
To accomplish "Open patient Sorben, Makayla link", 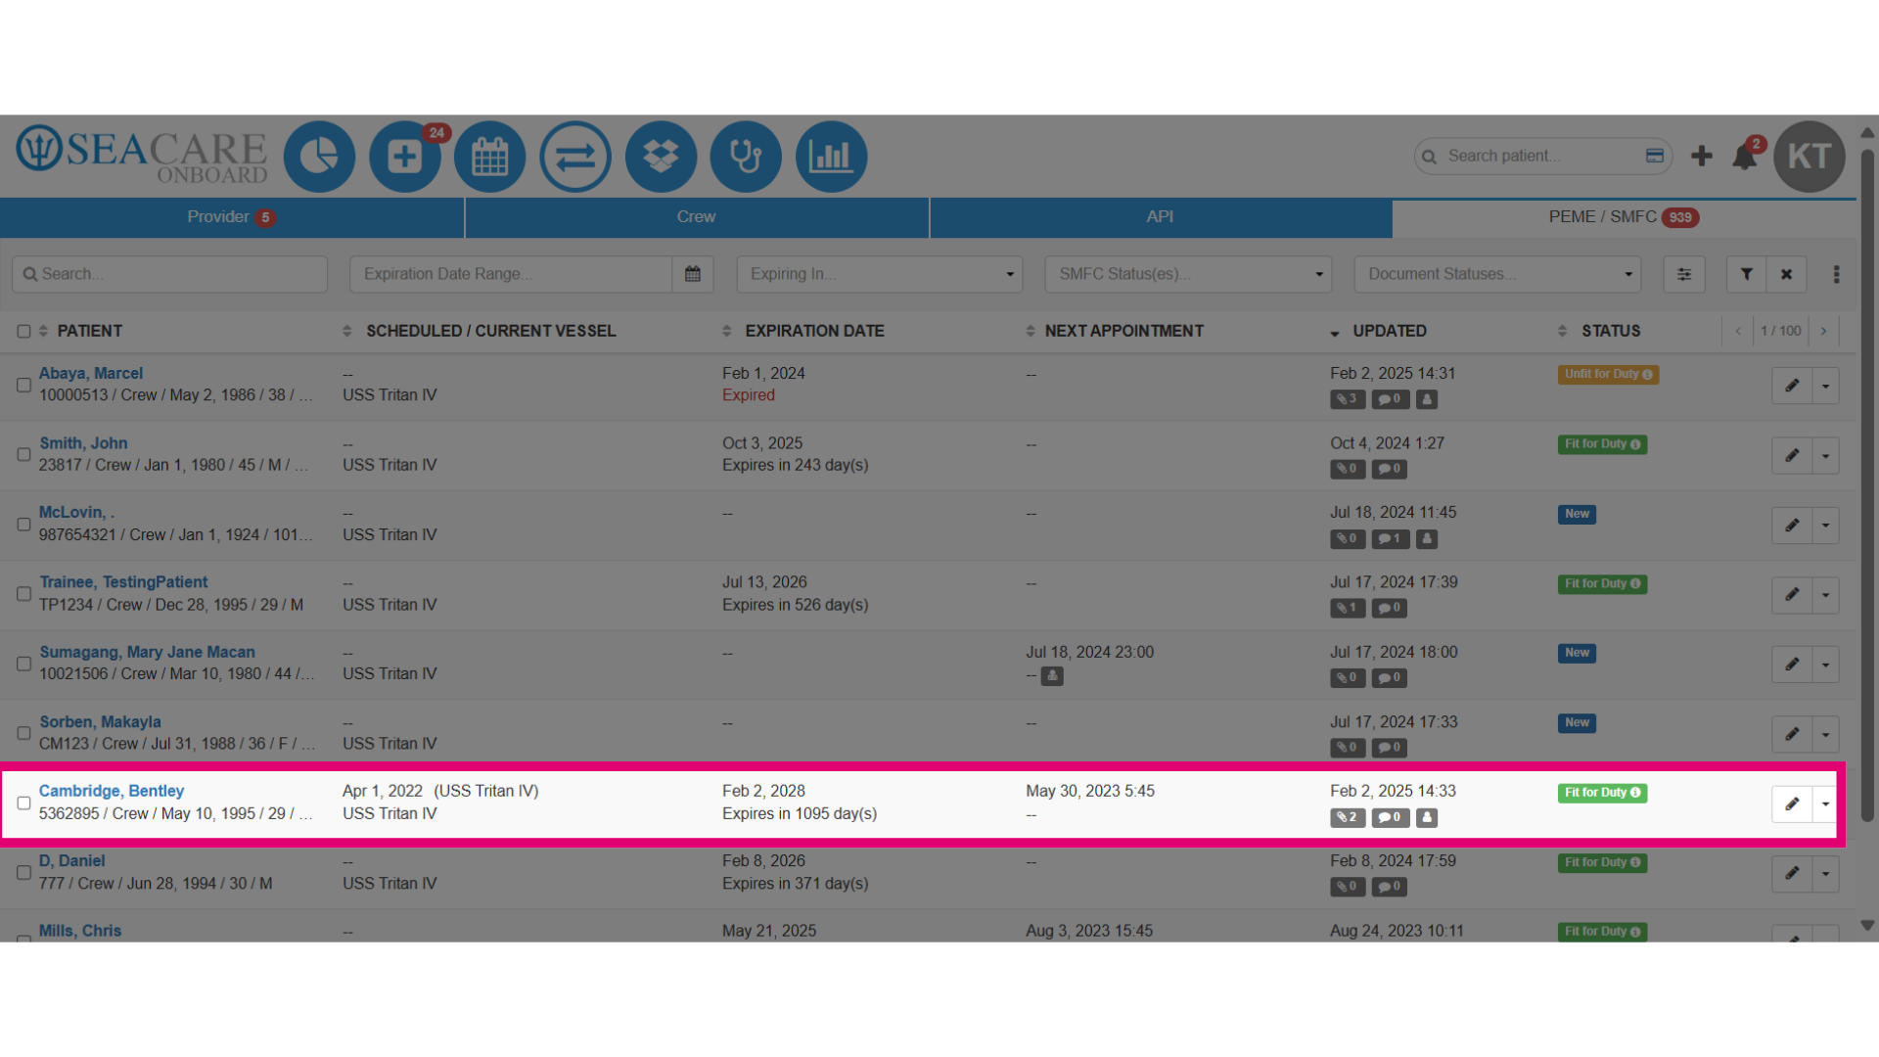I will click(100, 721).
